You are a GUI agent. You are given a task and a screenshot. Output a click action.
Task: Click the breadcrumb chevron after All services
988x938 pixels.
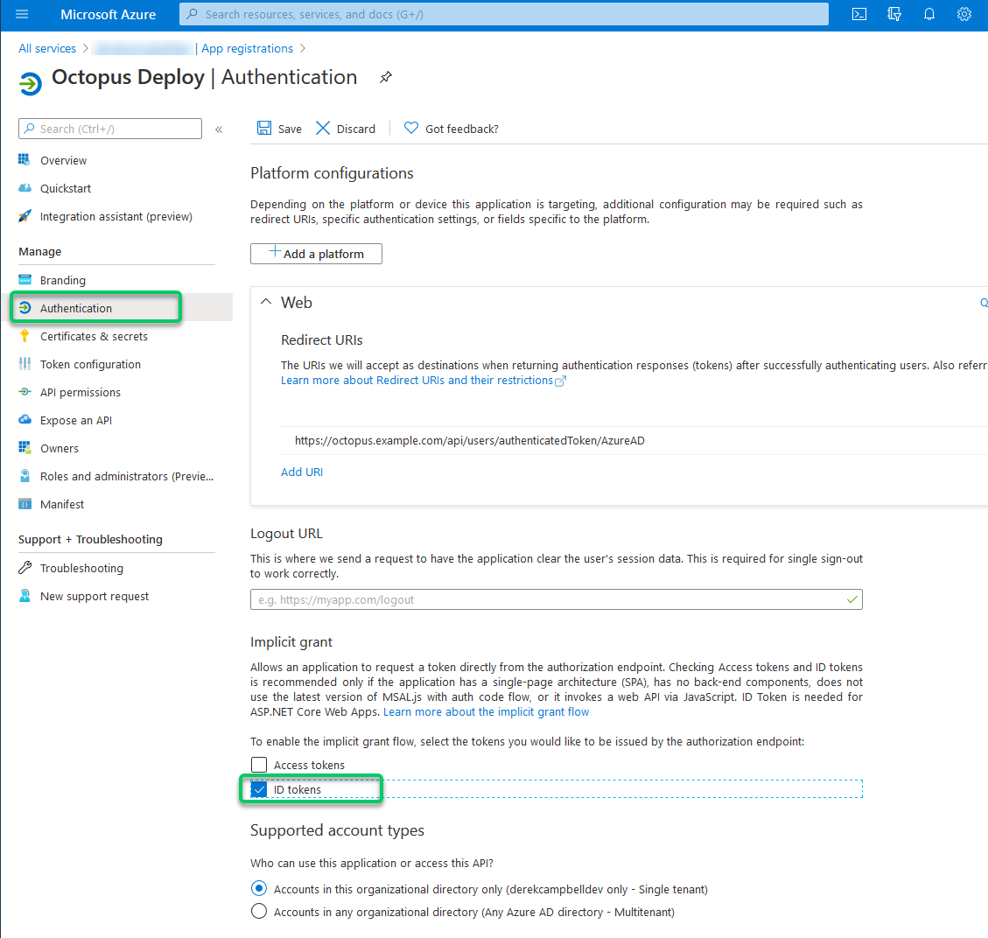pos(84,49)
